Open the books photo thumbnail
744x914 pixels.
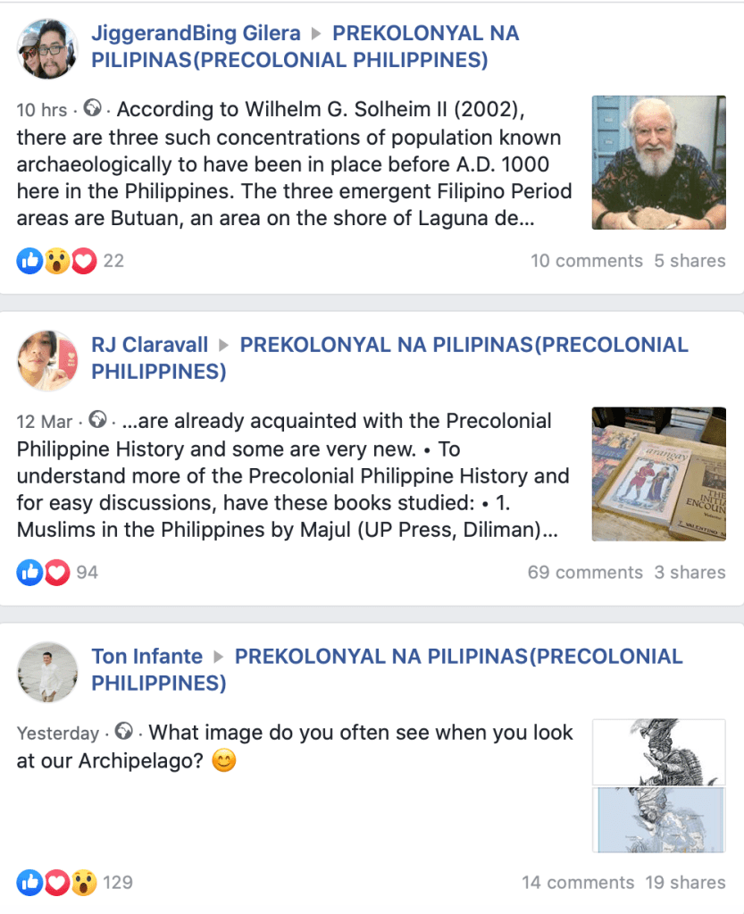tap(659, 474)
